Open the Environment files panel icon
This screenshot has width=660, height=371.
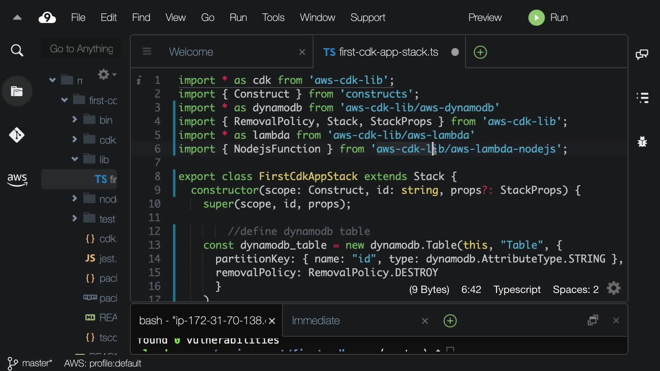(x=17, y=91)
